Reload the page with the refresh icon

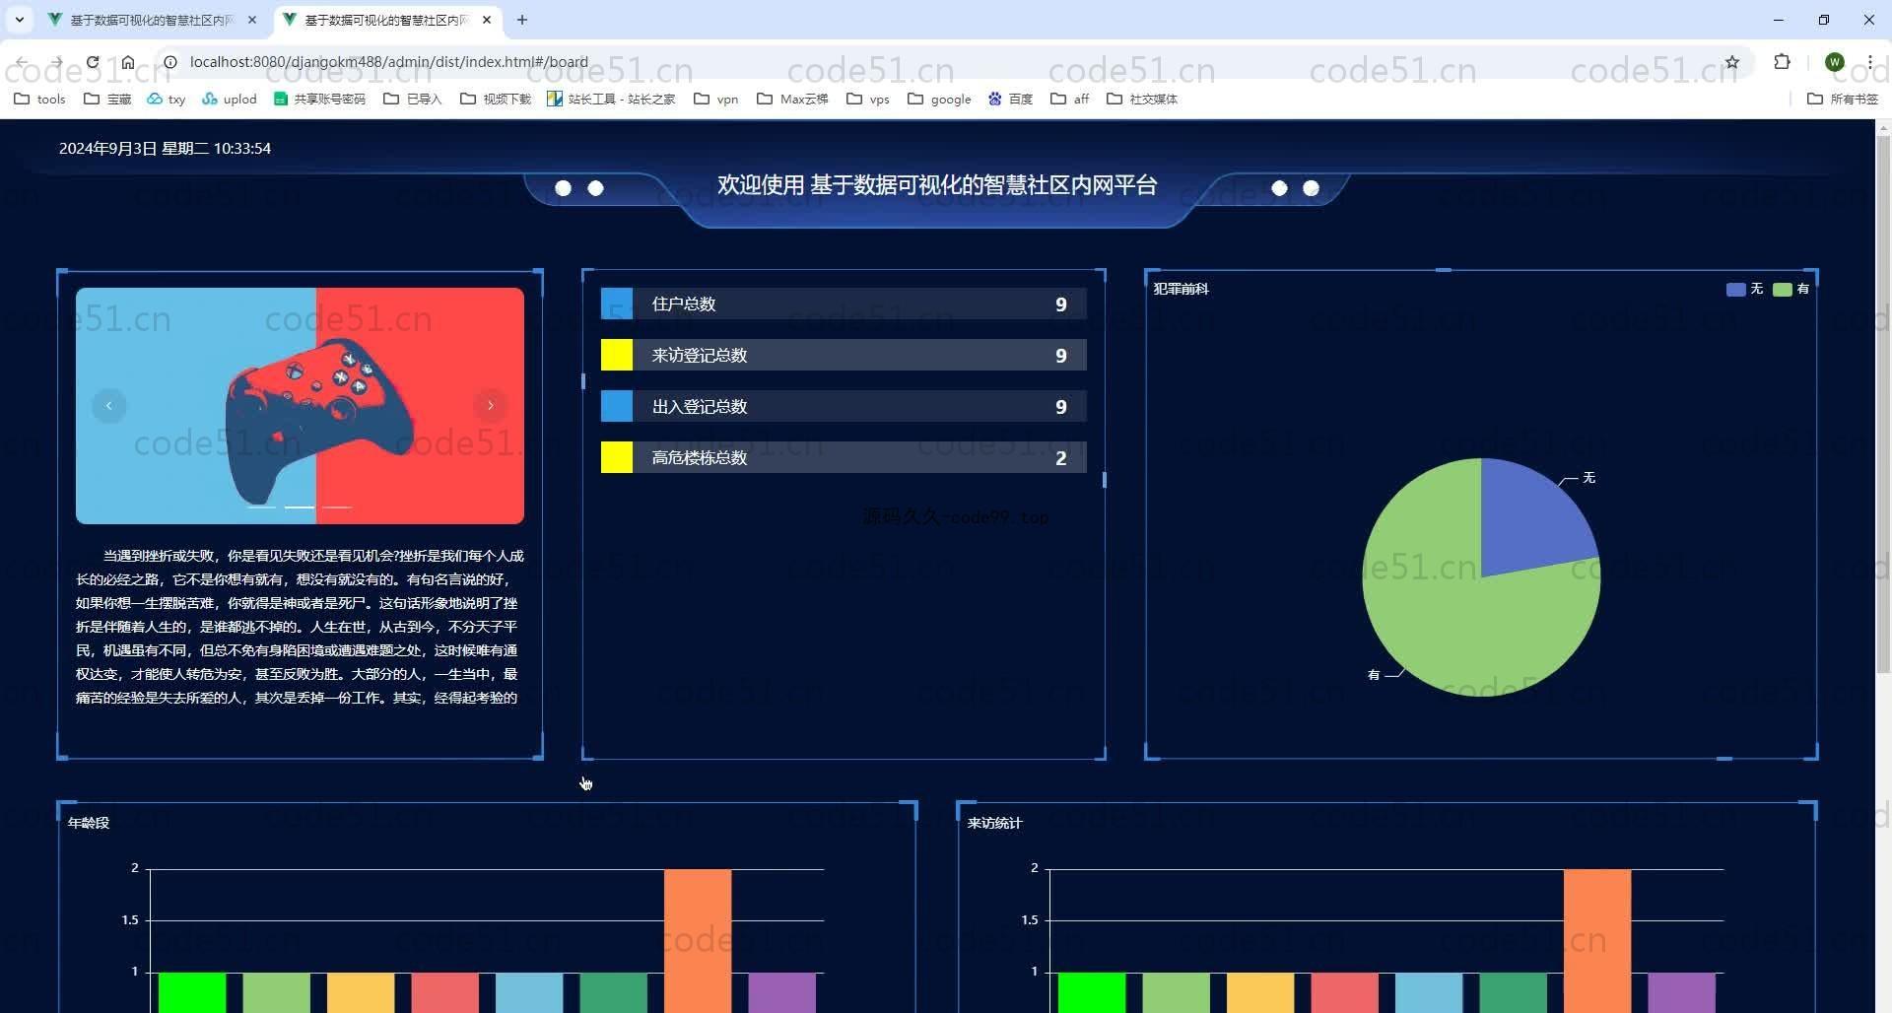coord(93,62)
